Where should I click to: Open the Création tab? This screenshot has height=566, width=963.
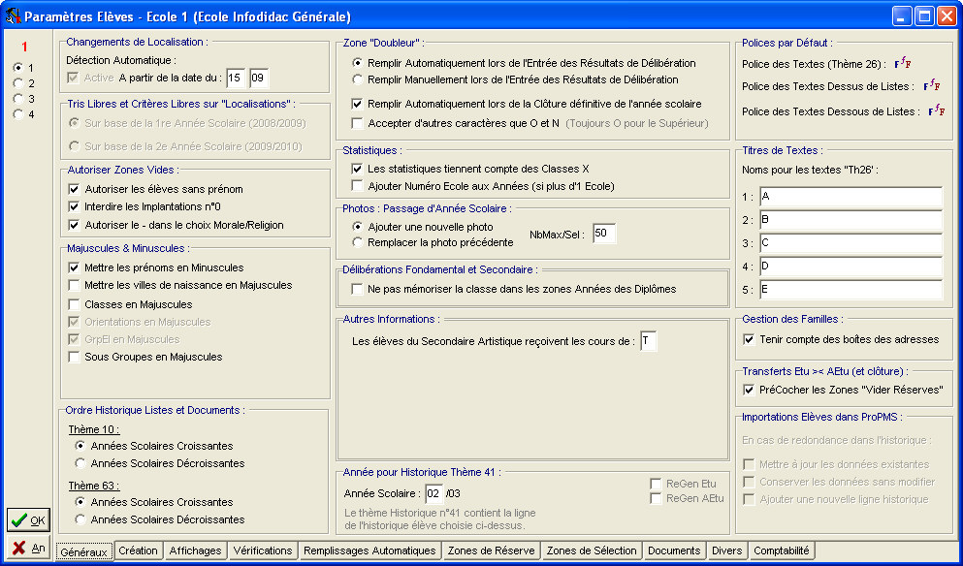coord(138,550)
